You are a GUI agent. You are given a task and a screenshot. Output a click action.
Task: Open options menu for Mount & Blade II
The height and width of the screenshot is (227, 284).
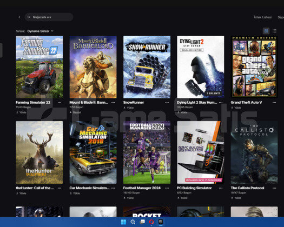pos(113,103)
